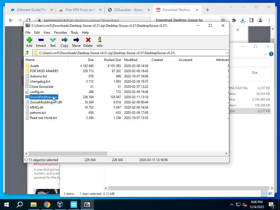Reload the page in Chrome

pyautogui.click(x=28, y=20)
